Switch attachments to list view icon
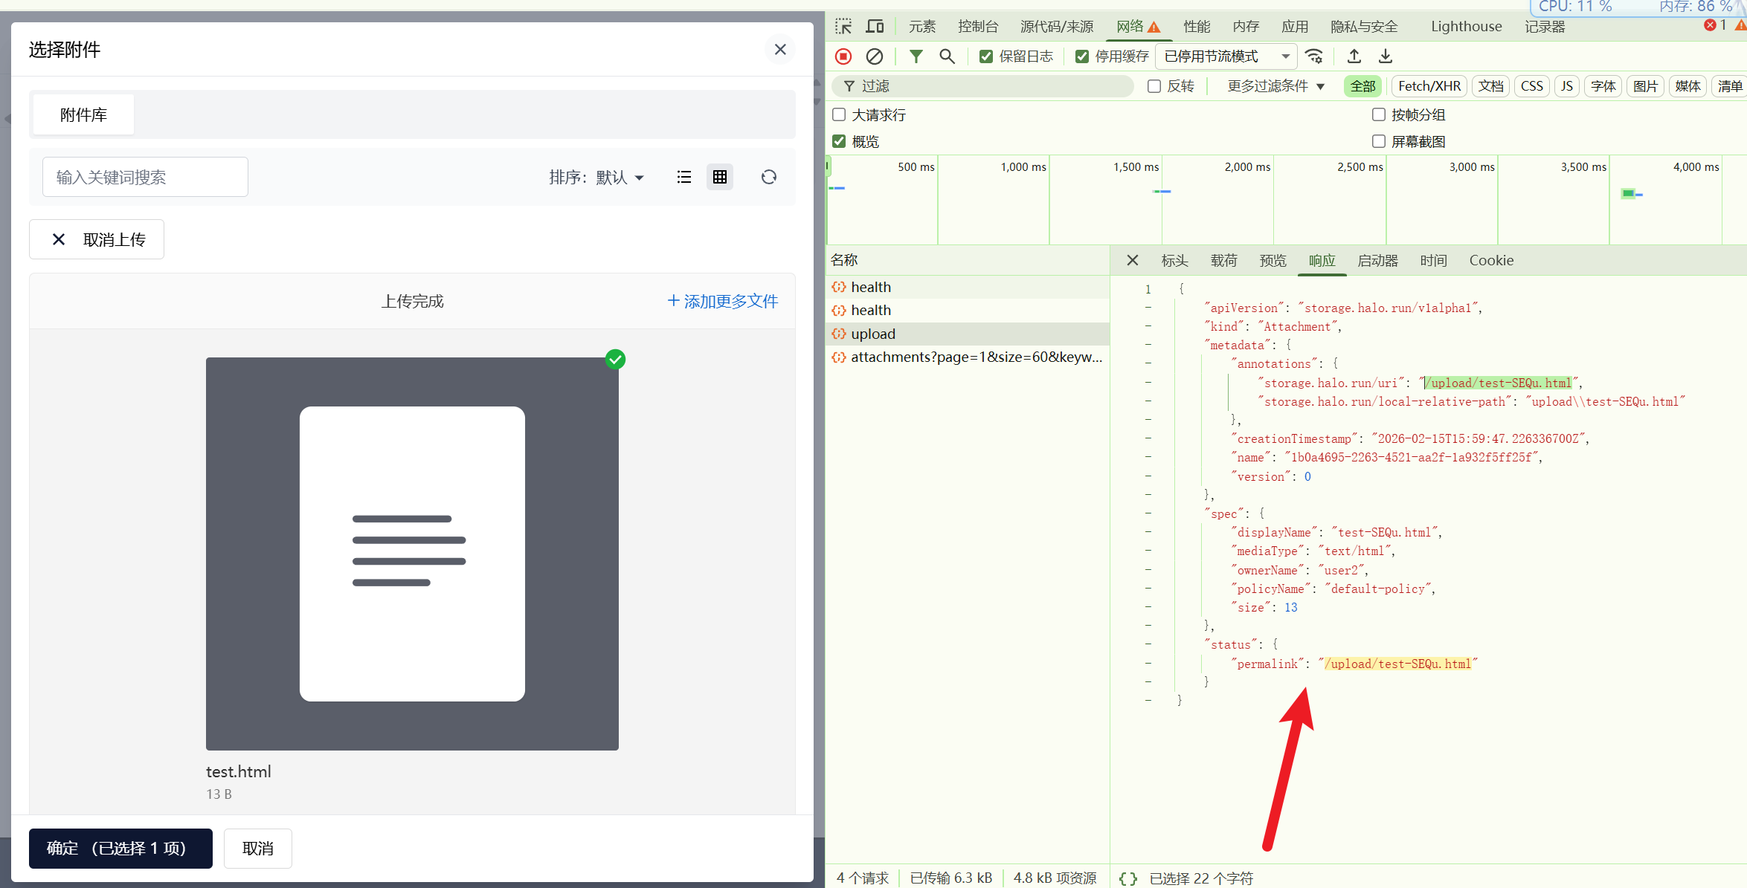 click(x=684, y=177)
